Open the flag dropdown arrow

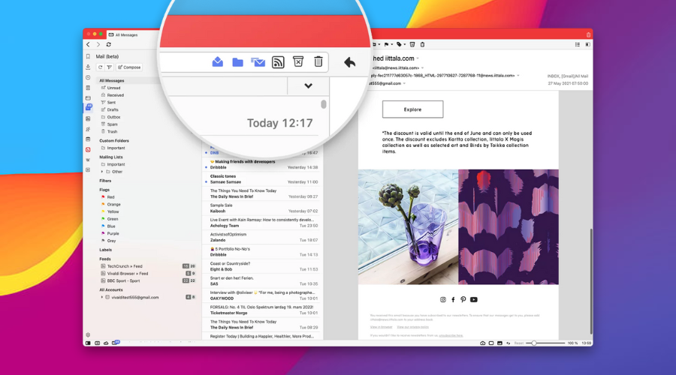[391, 44]
